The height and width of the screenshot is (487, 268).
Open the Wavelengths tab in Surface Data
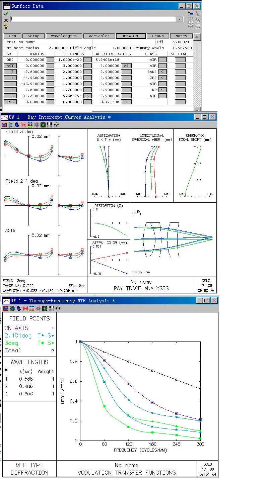tap(64, 36)
